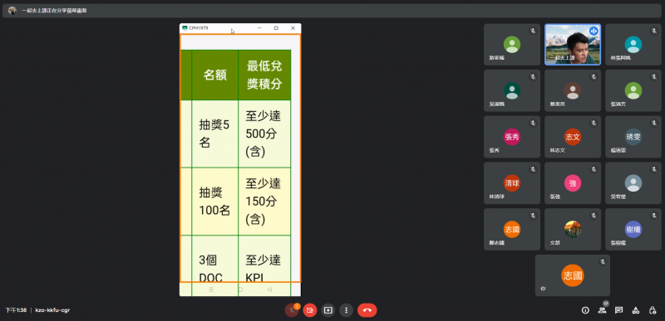665x321 pixels.
Task: Select the 清球 participant tile
Action: [512, 183]
